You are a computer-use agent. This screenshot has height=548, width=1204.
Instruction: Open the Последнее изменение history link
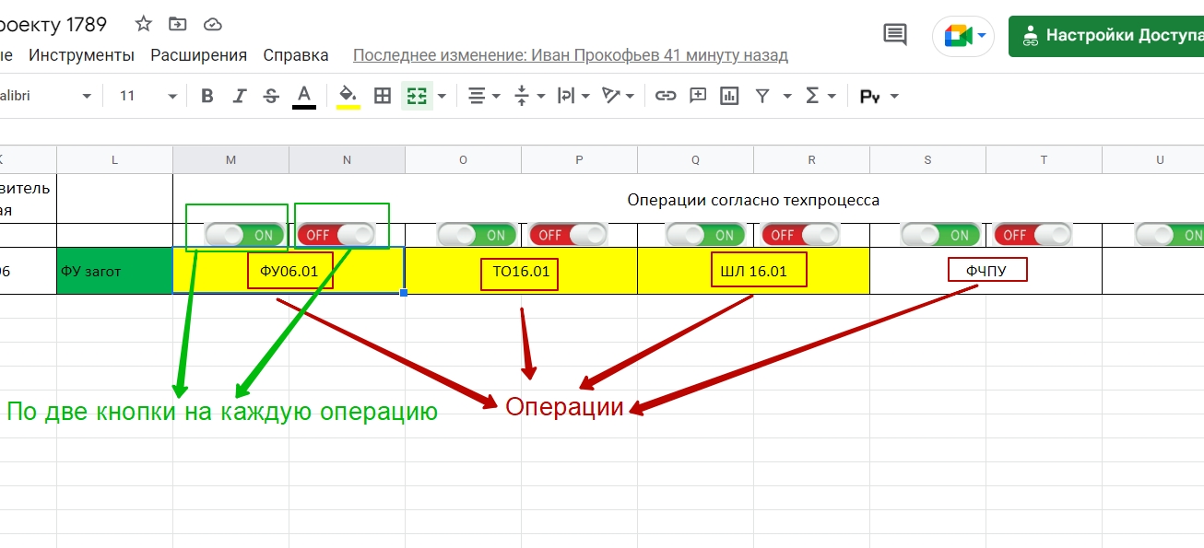coord(570,55)
